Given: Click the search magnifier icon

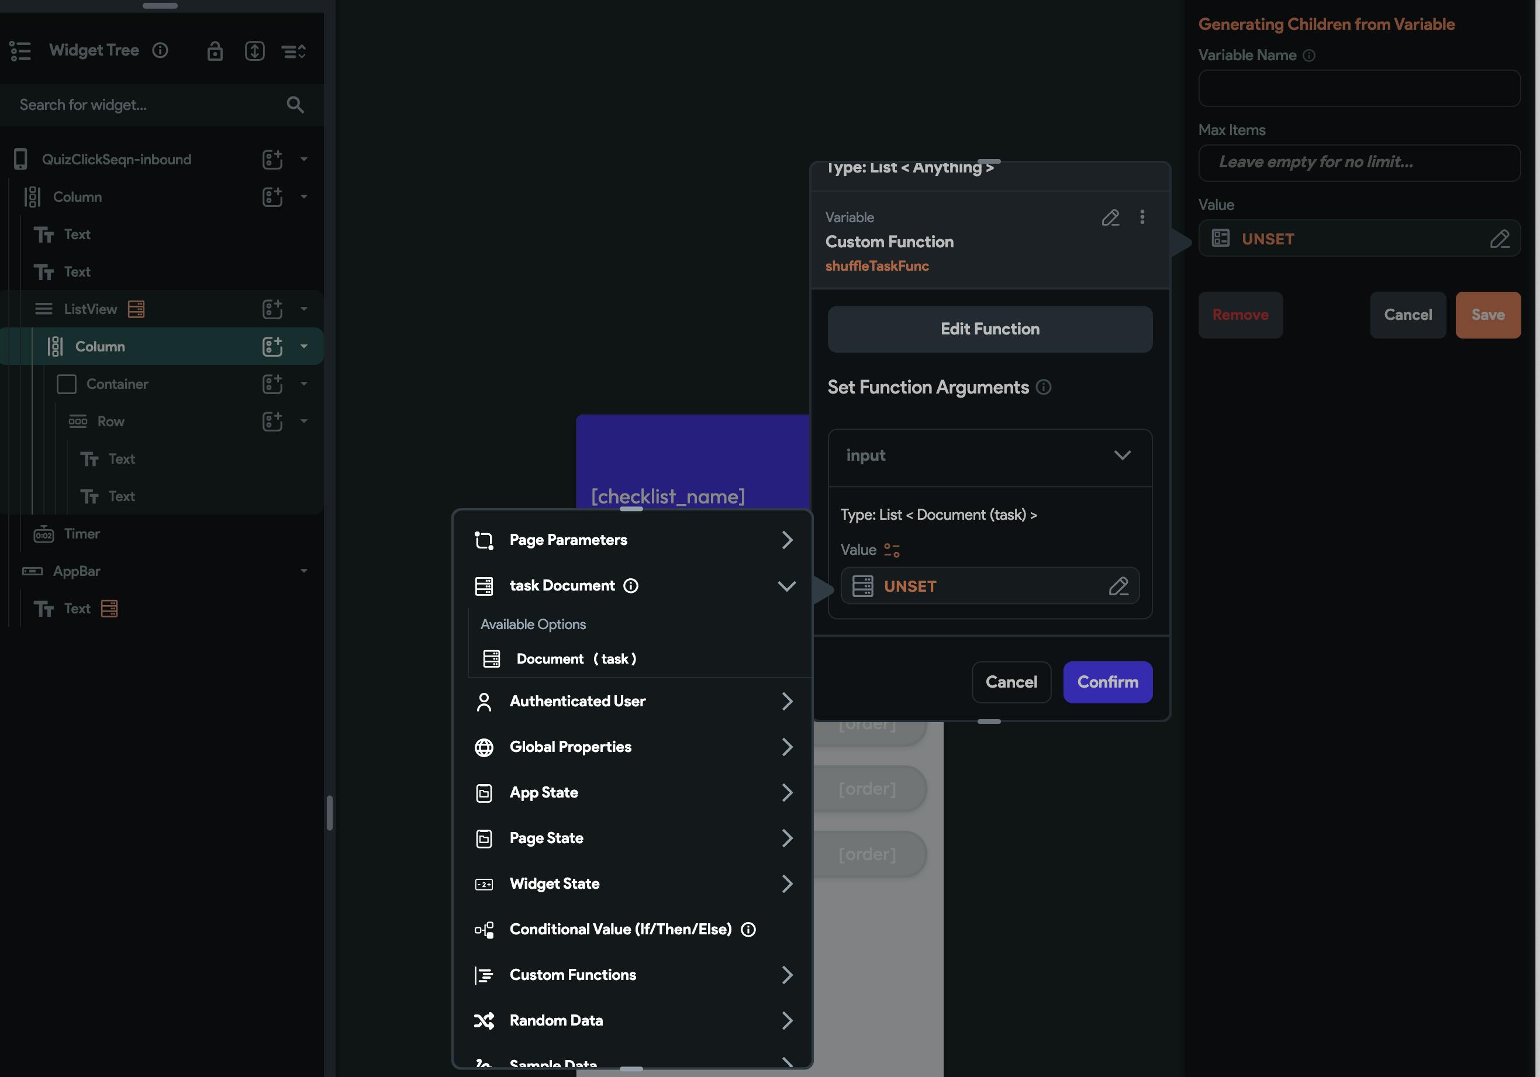Looking at the screenshot, I should tap(295, 105).
